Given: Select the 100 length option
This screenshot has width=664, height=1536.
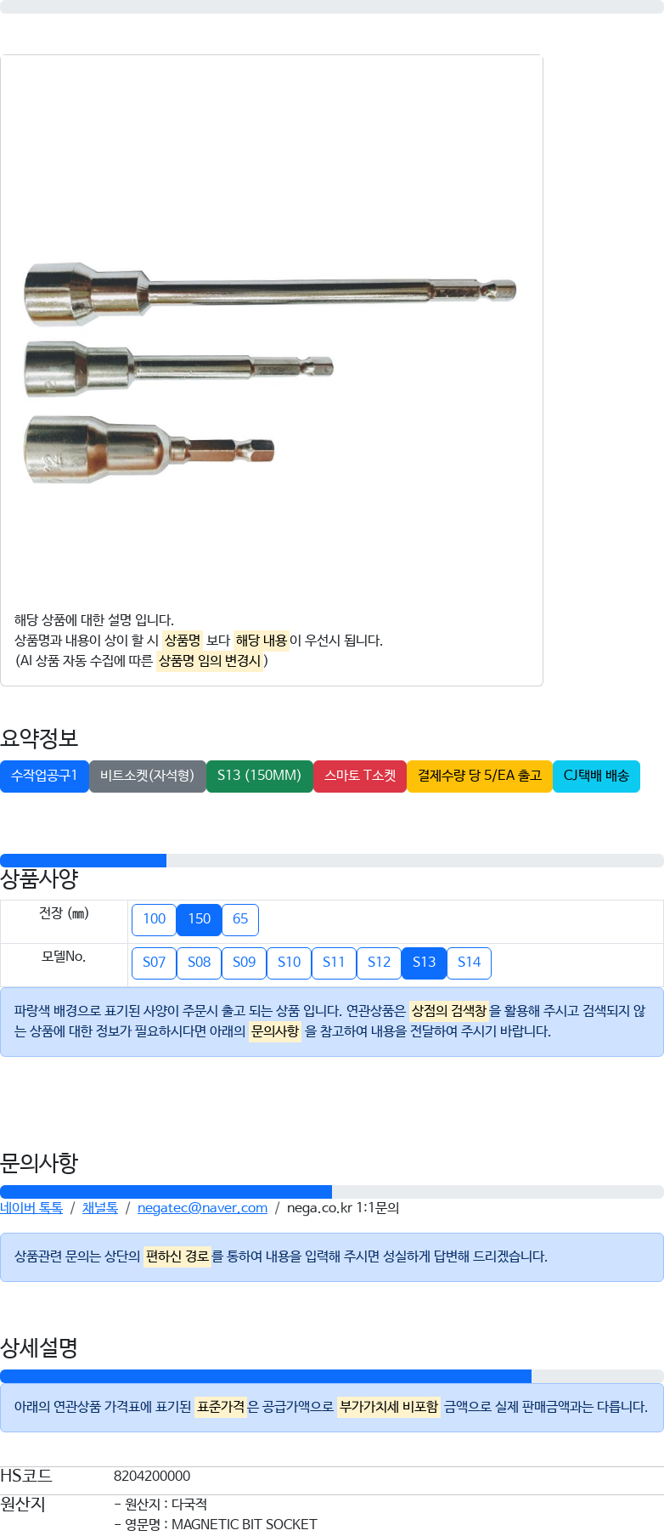Looking at the screenshot, I should (x=154, y=919).
